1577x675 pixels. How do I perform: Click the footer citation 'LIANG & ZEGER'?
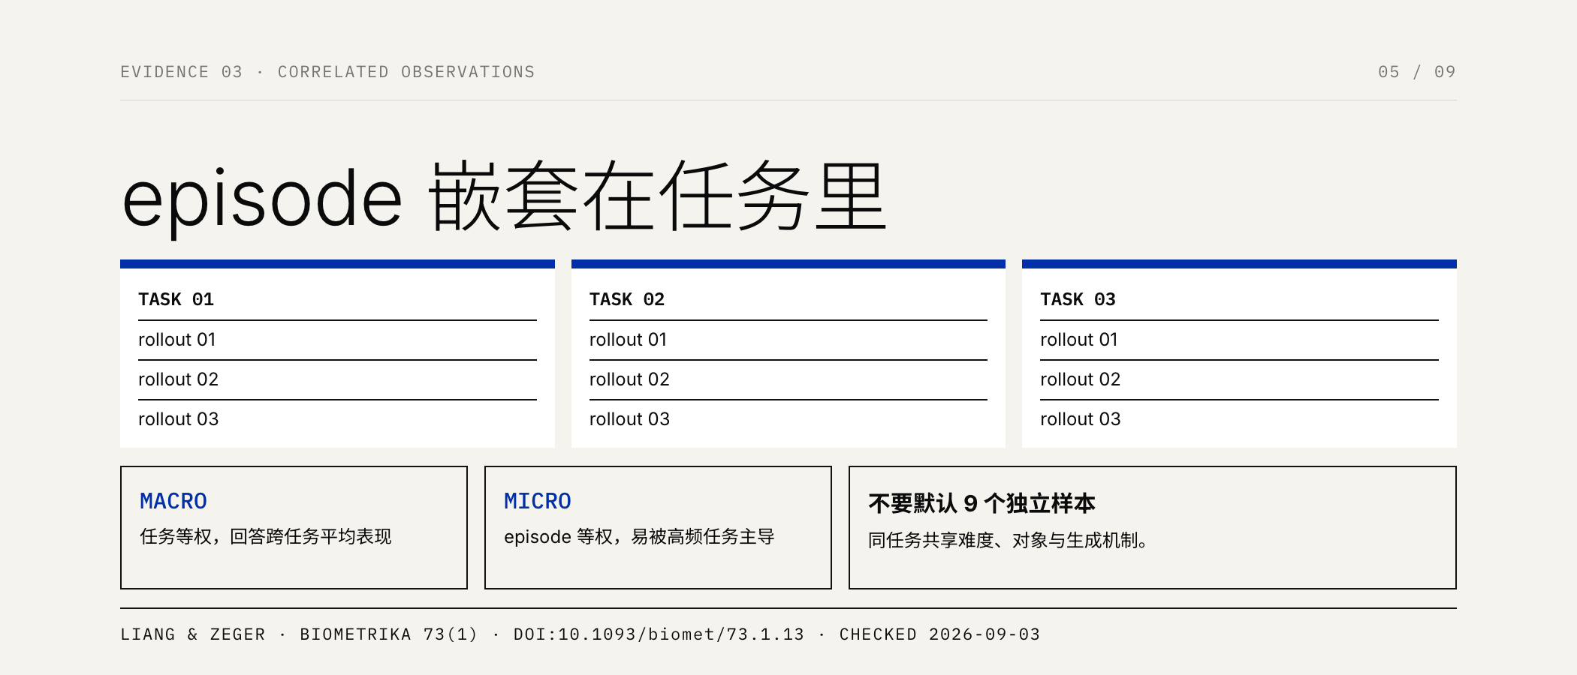click(193, 634)
